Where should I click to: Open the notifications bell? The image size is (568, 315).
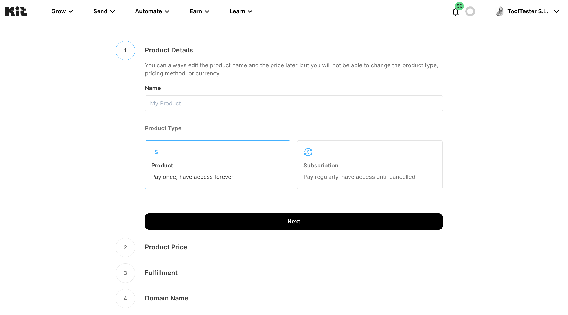click(456, 12)
